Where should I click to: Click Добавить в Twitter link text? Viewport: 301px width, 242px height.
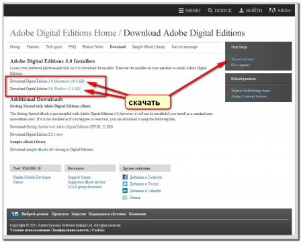(x=144, y=184)
